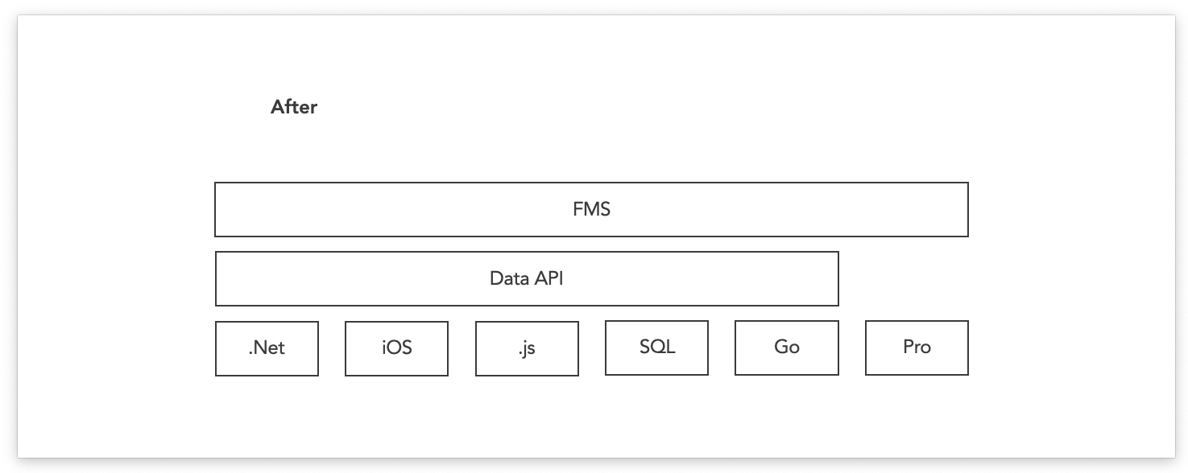Click the gap between Go and Pro boxes
Screen dimensions: 1188x473
tap(851, 348)
